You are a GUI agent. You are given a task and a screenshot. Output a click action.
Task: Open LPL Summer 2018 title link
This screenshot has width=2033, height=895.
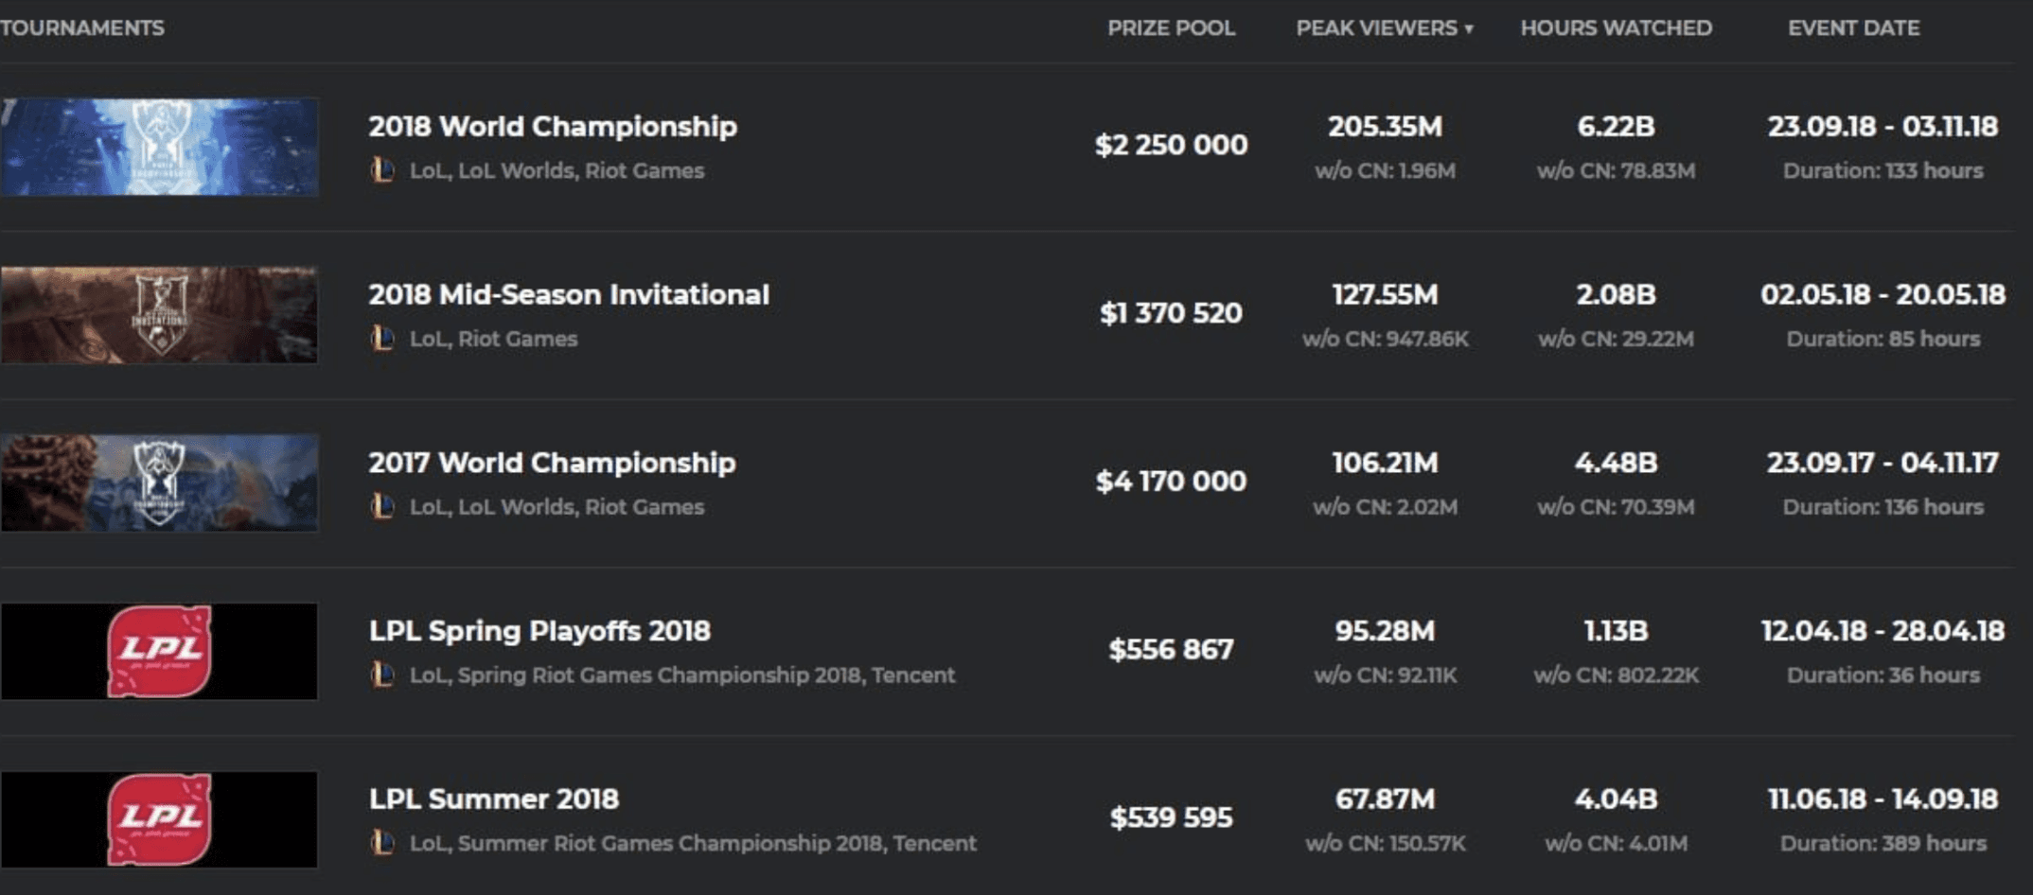[494, 799]
